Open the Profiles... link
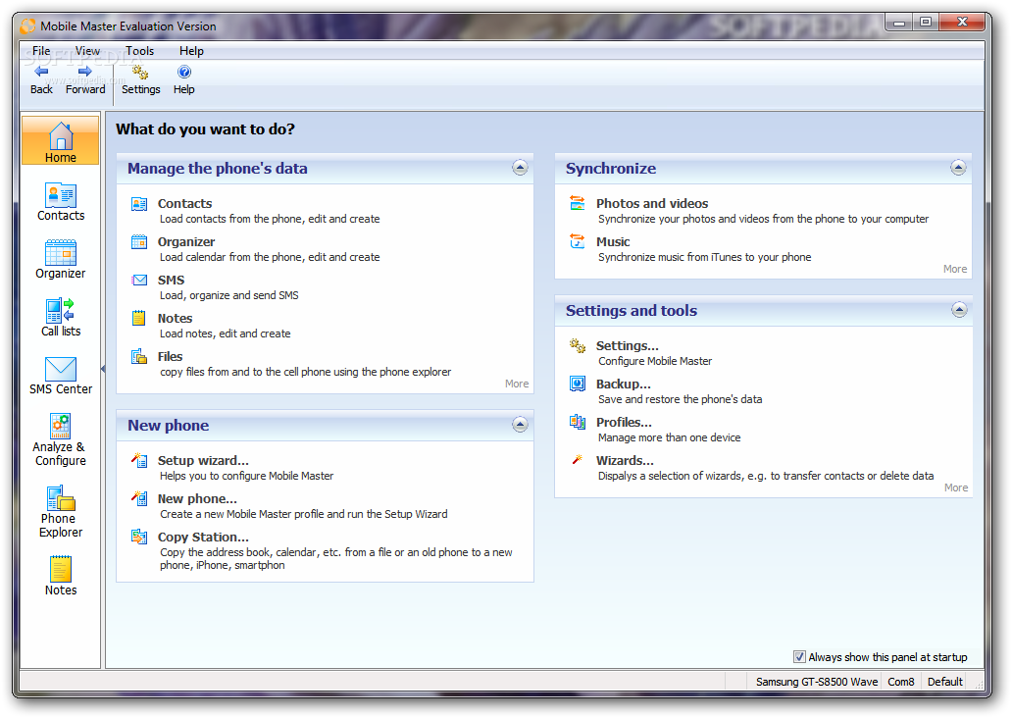The height and width of the screenshot is (718, 1012). click(624, 423)
